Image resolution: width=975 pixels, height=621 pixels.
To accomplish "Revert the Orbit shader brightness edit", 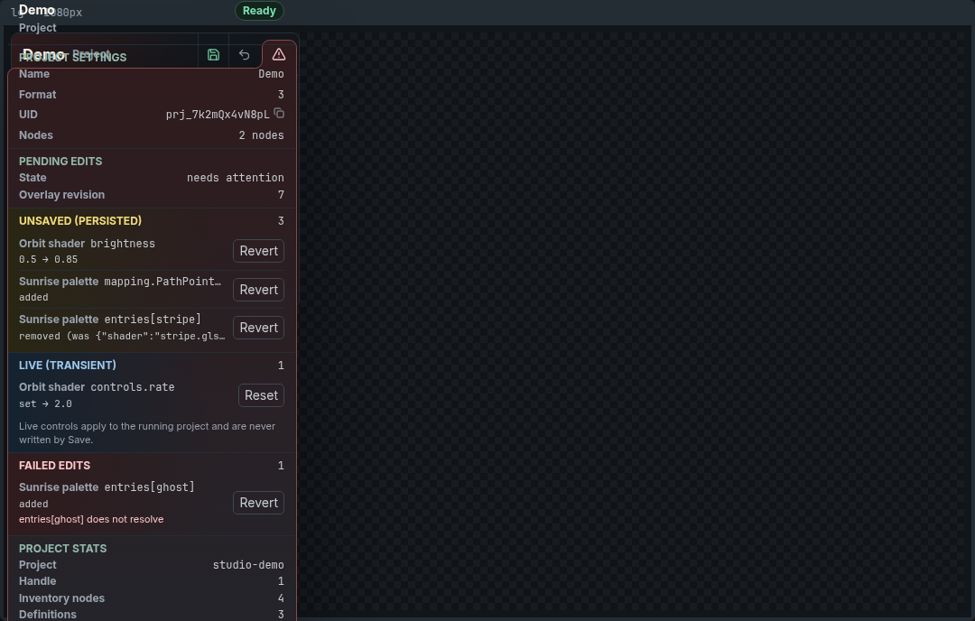I will coord(259,251).
